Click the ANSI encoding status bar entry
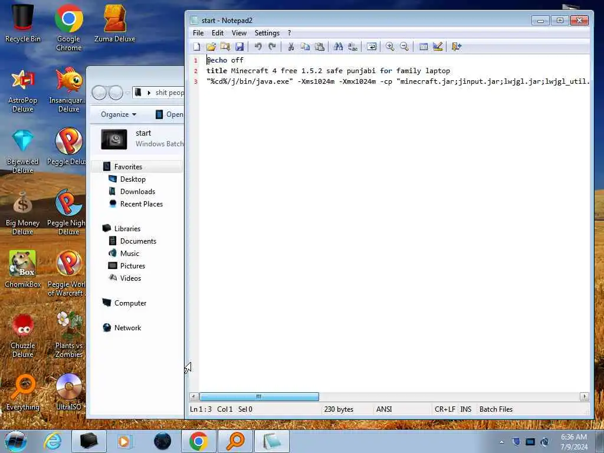The image size is (604, 453). click(384, 409)
